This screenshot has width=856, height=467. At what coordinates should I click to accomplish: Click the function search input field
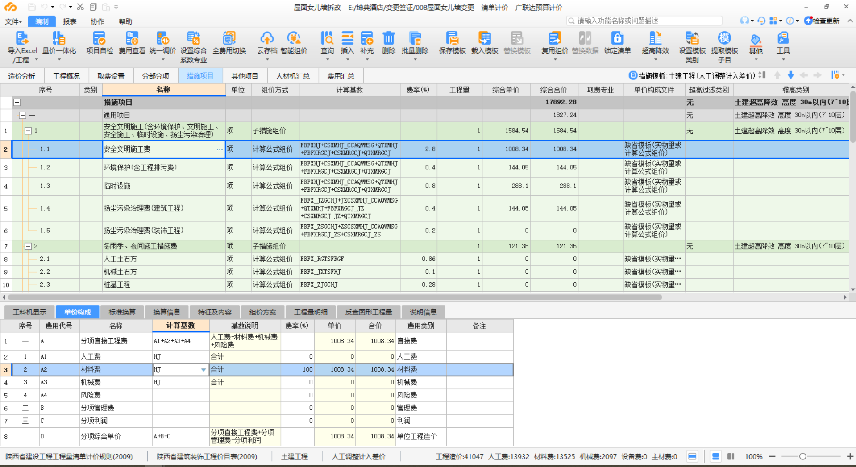point(644,21)
